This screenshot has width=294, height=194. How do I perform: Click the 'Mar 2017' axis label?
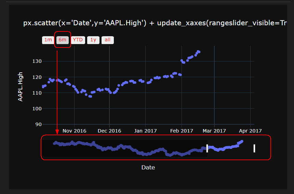214,131
